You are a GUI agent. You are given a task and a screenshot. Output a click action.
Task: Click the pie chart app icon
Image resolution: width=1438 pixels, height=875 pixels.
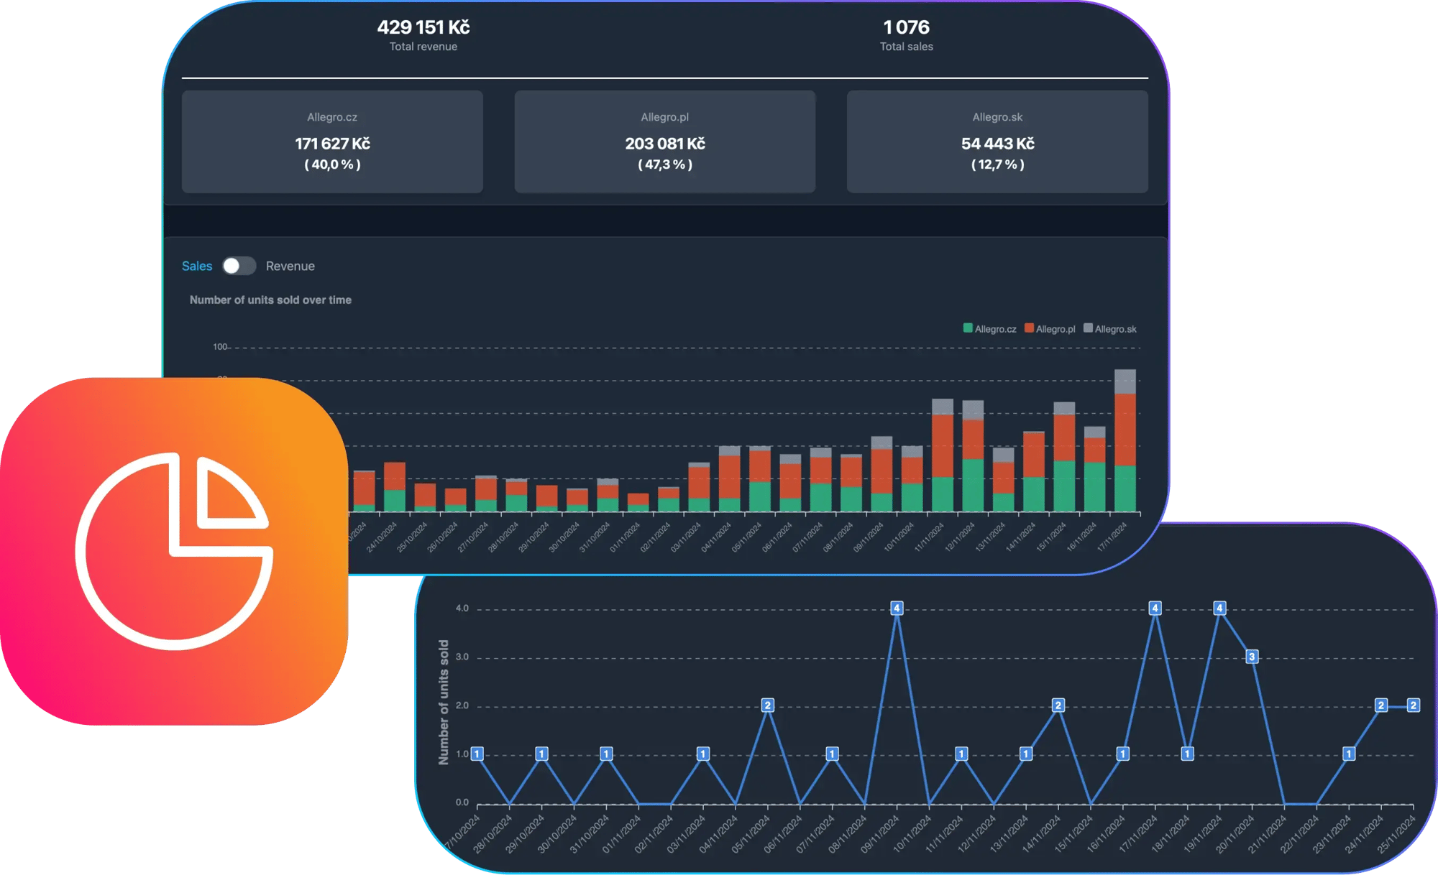174,552
